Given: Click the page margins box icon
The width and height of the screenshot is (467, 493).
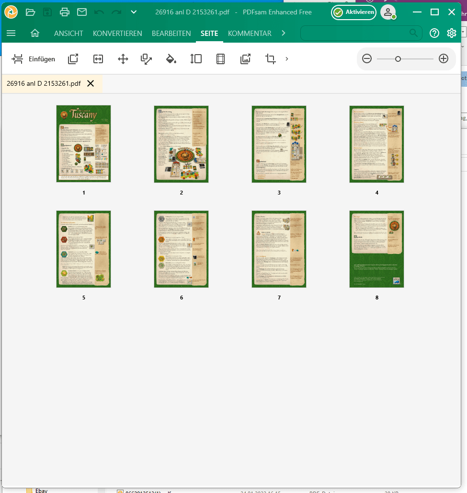Looking at the screenshot, I should tap(221, 59).
